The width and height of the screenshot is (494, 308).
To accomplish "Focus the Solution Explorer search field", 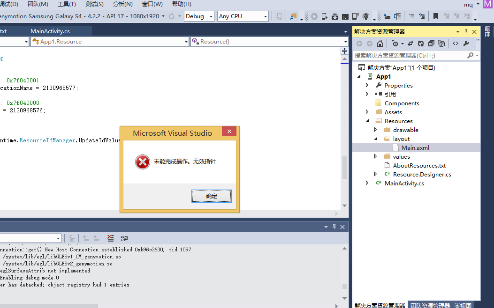I will (x=410, y=56).
